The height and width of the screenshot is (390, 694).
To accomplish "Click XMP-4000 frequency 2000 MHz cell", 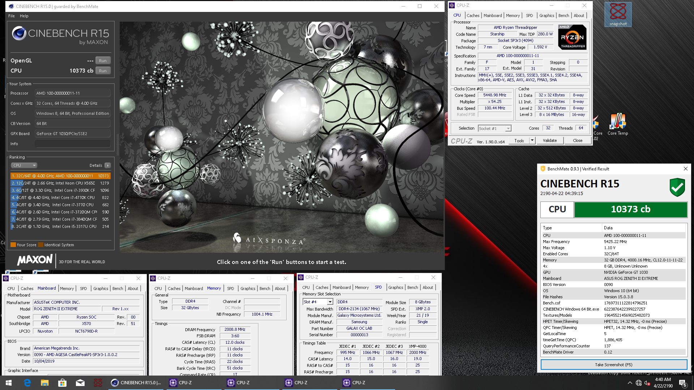I will click(417, 352).
